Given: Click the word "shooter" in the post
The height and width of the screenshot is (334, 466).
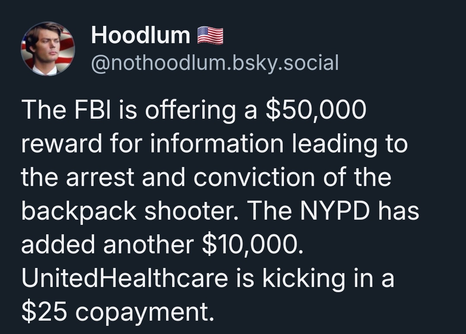Looking at the screenshot, I should pos(189,211).
